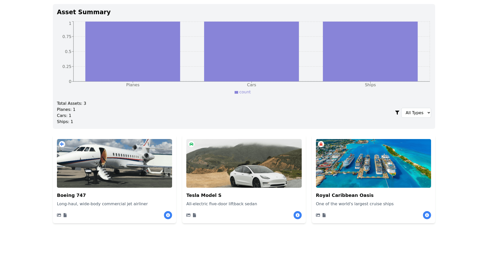Click the red ship badge icon
The image size is (488, 274).
coord(321,144)
